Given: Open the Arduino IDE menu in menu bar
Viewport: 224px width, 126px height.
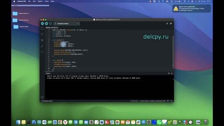Looking at the screenshot, I should (21, 1).
